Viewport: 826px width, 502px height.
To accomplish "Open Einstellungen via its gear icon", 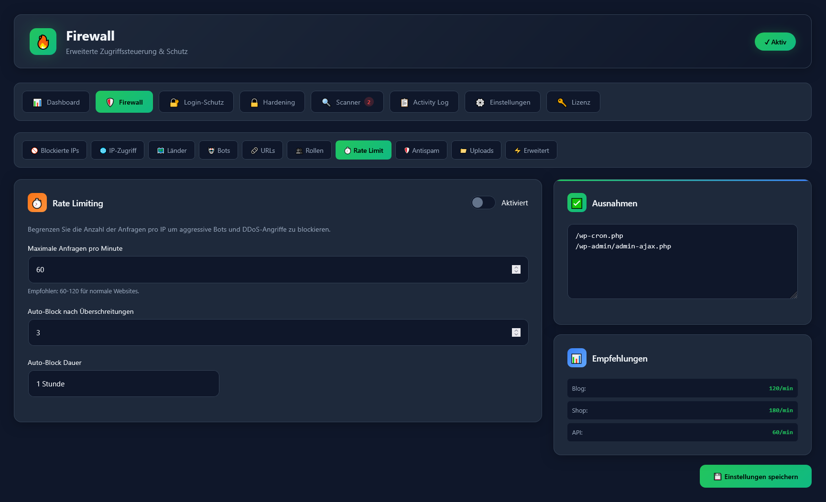I will (480, 102).
